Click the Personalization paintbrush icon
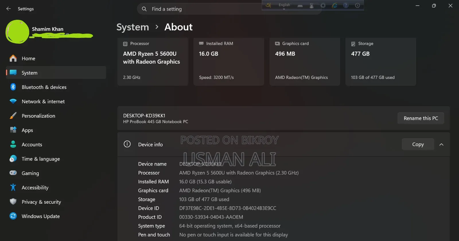 click(x=13, y=116)
